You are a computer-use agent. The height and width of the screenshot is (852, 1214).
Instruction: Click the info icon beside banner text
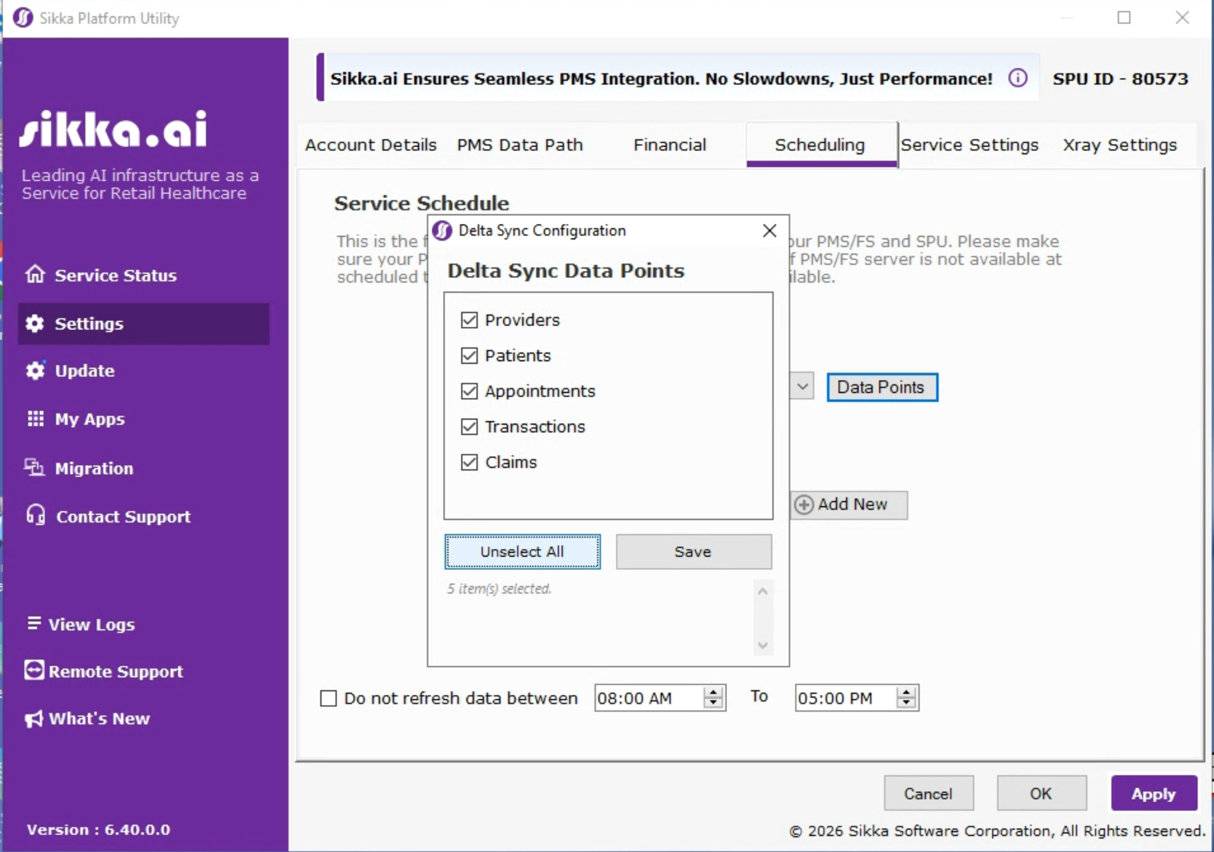coord(1018,78)
